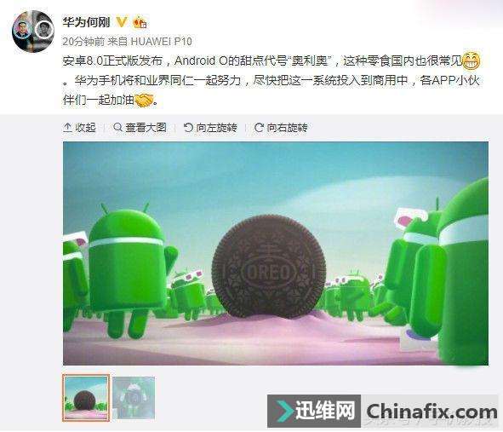Image resolution: width=503 pixels, height=432 pixels.
Task: Click the grinning face emoji in post
Action: (471, 60)
